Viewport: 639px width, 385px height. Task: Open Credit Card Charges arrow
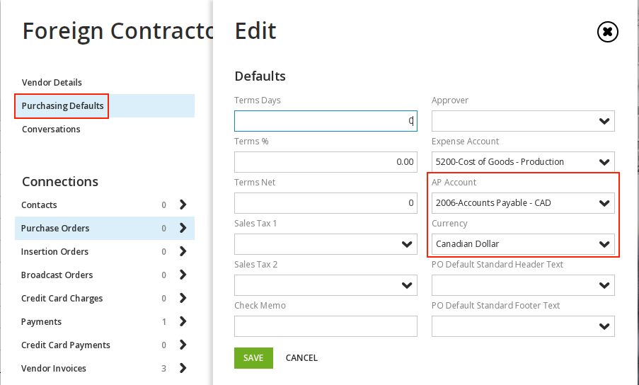point(183,298)
